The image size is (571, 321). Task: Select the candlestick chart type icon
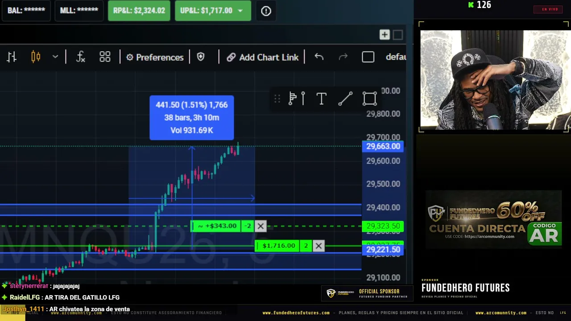tap(36, 57)
